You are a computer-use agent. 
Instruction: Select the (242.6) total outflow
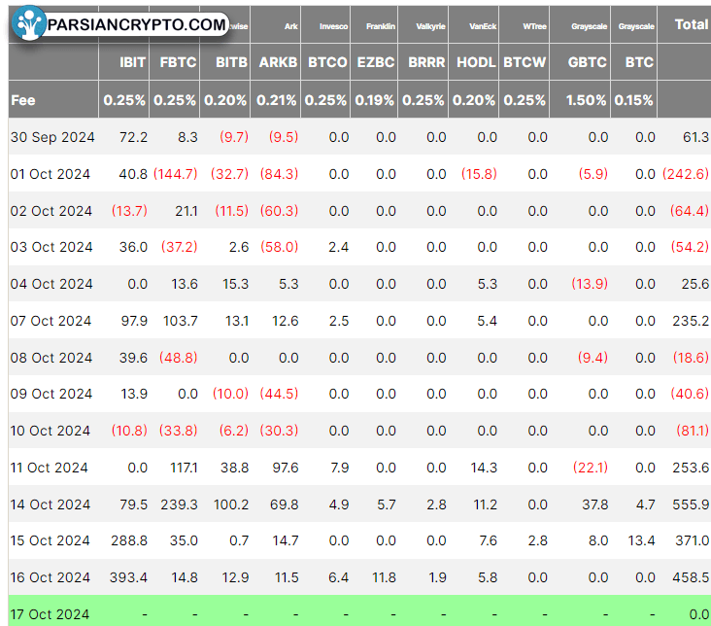pos(686,174)
